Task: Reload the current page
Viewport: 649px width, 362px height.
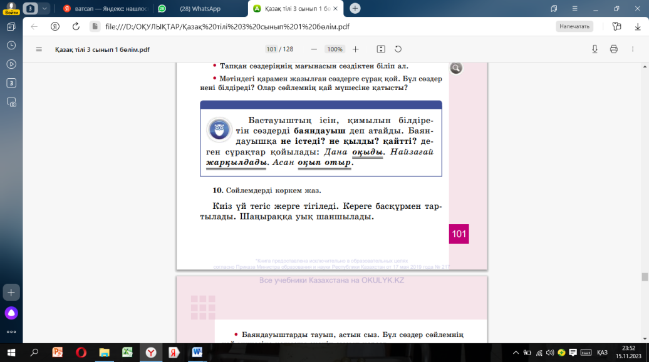Action: [x=76, y=26]
